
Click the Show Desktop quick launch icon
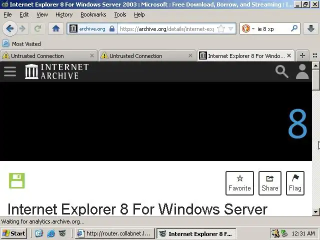click(x=39, y=233)
